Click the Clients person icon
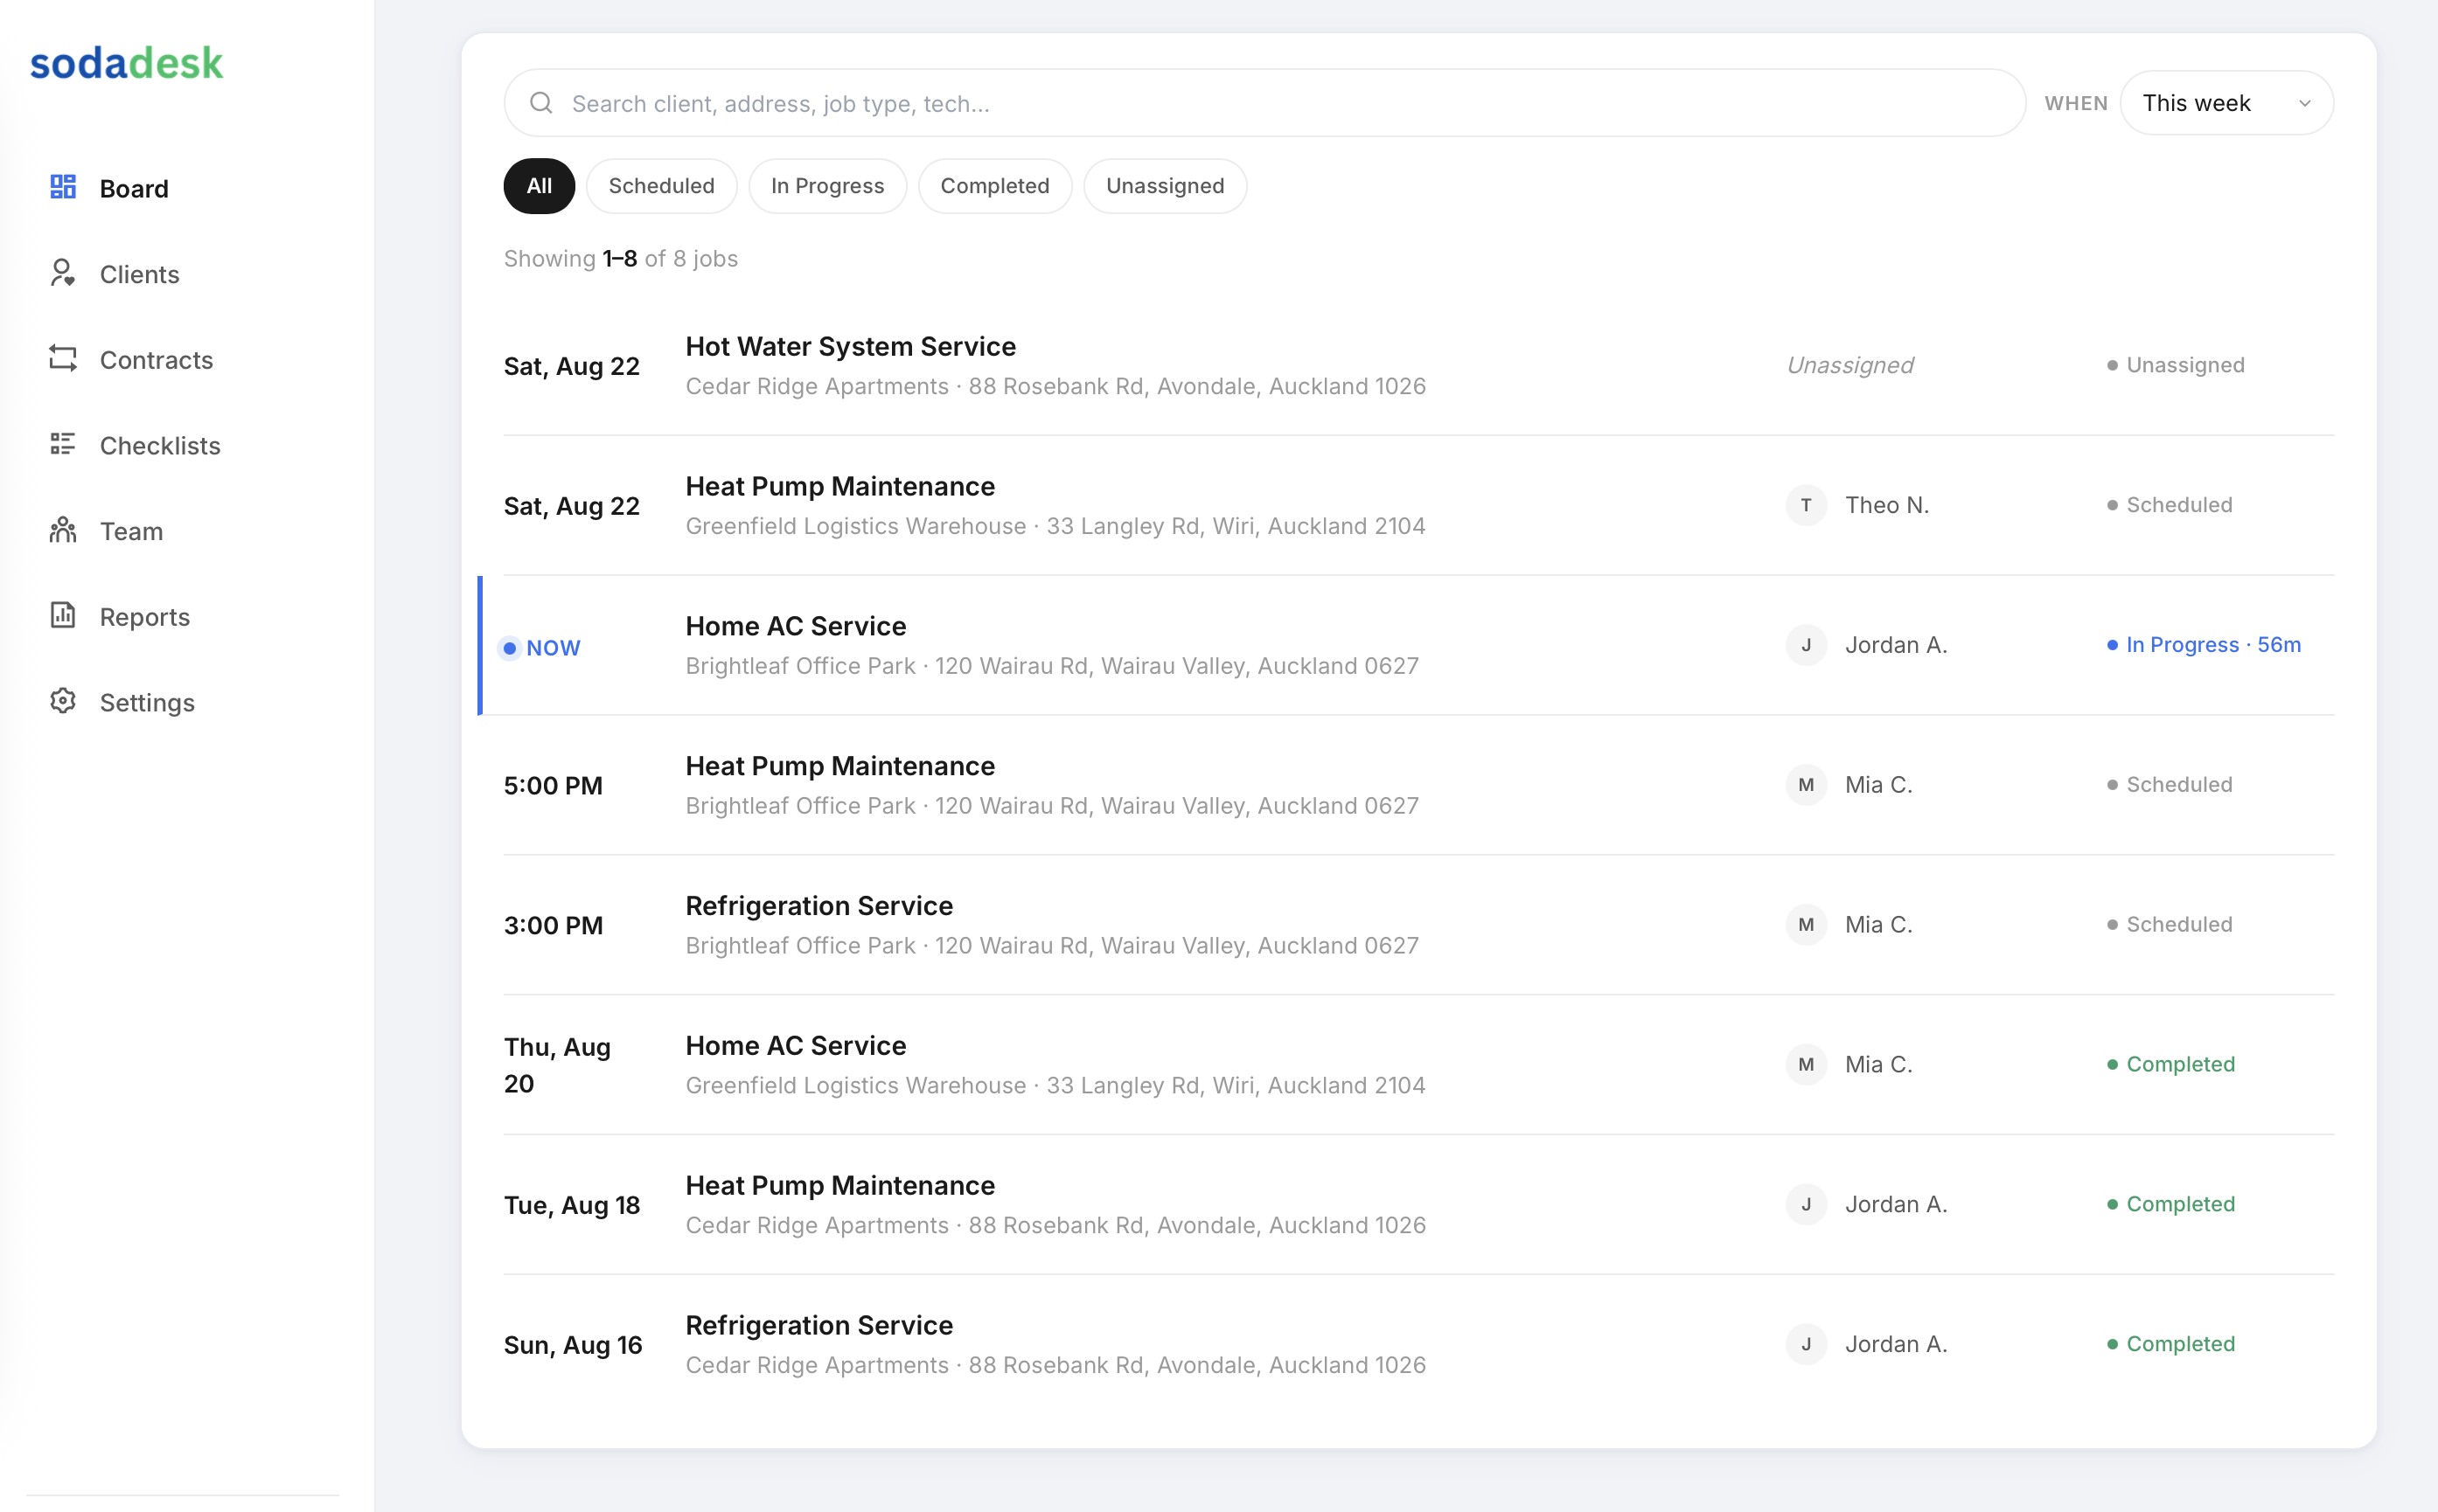Screen dimensions: 2438x1512 [63, 273]
